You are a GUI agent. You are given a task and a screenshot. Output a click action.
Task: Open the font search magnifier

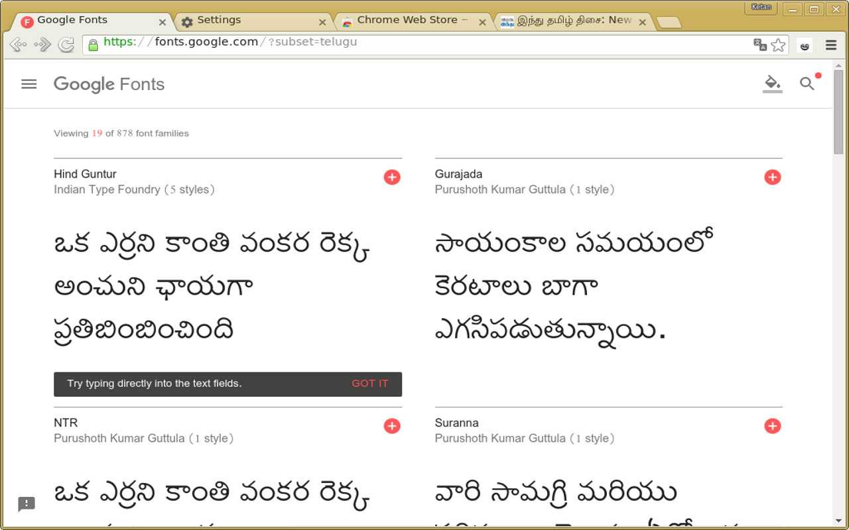point(807,84)
